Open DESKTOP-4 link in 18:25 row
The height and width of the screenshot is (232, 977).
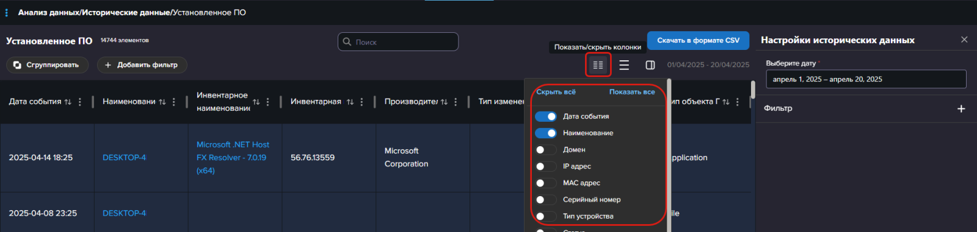click(124, 158)
